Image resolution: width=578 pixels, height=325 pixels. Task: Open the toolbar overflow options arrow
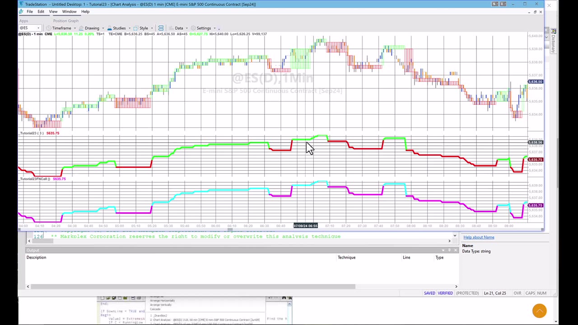[x=219, y=28]
